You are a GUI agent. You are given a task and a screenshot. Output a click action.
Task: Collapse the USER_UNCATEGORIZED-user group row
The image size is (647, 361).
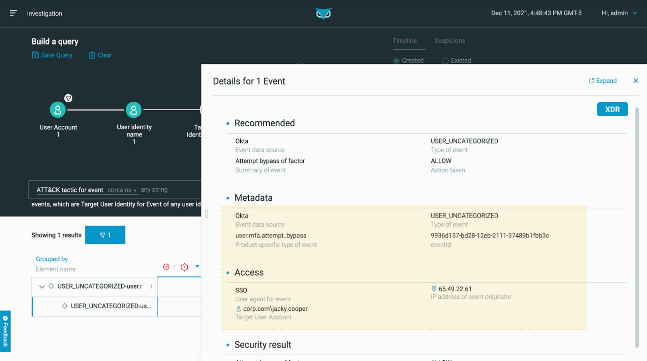[42, 287]
